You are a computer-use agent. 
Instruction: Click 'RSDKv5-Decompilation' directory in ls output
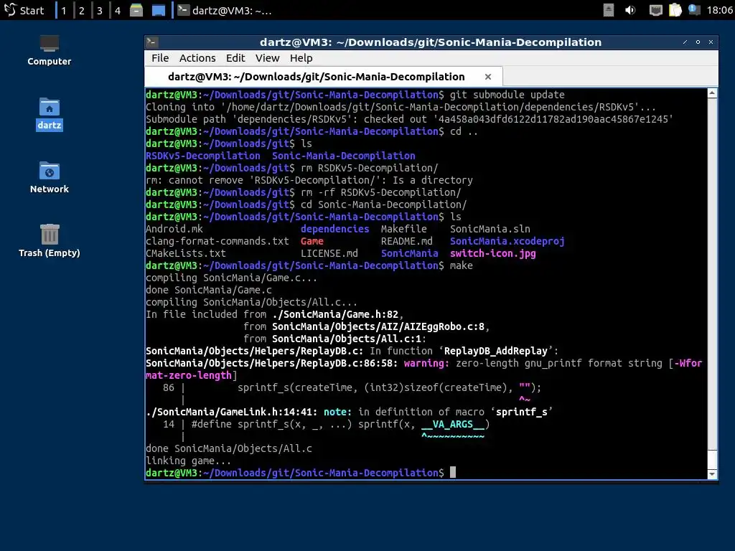point(203,156)
